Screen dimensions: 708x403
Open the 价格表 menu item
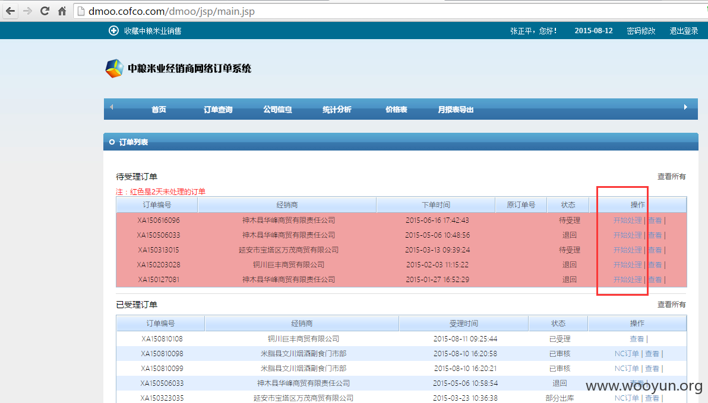point(396,110)
